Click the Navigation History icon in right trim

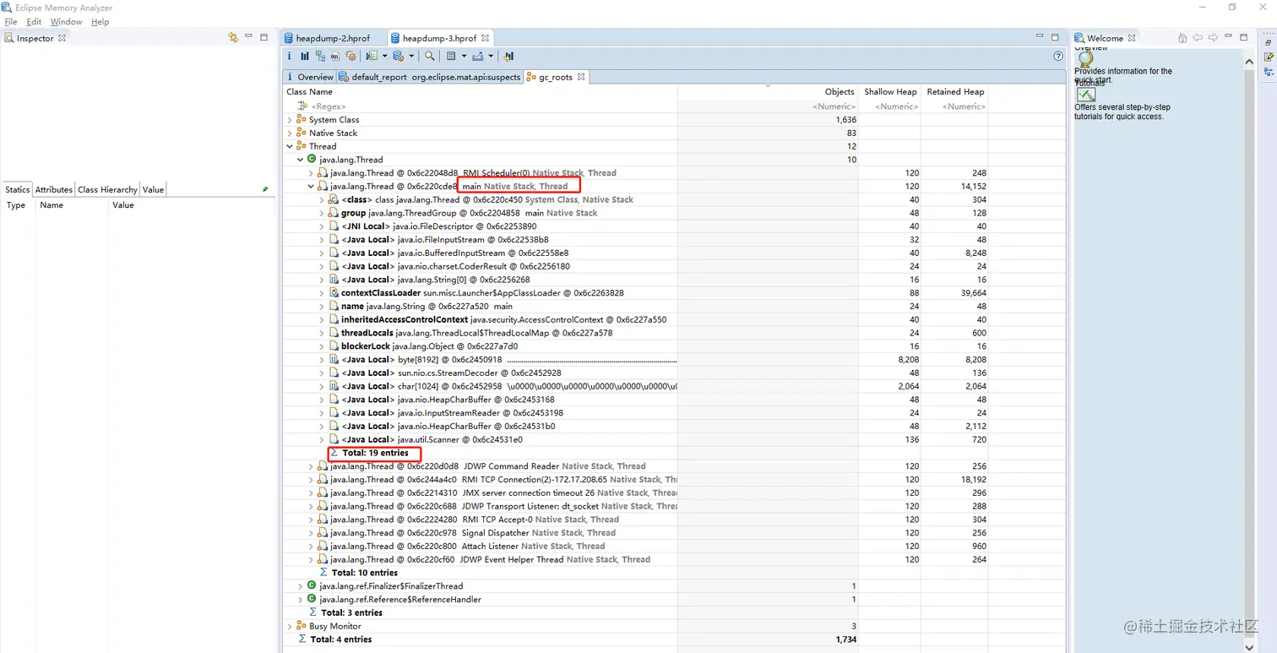point(1269,73)
